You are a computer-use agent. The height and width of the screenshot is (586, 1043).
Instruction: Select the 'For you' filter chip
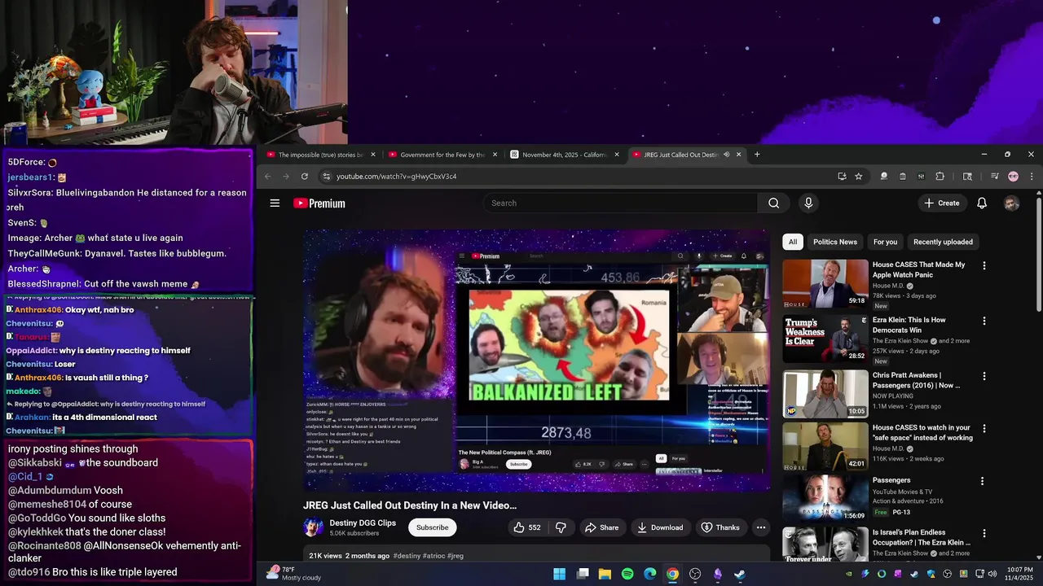click(885, 242)
